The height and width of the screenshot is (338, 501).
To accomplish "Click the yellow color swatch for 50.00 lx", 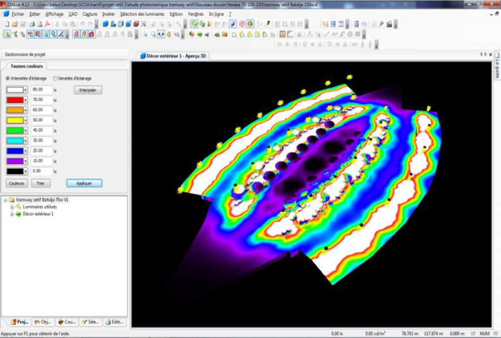I will click(x=15, y=120).
